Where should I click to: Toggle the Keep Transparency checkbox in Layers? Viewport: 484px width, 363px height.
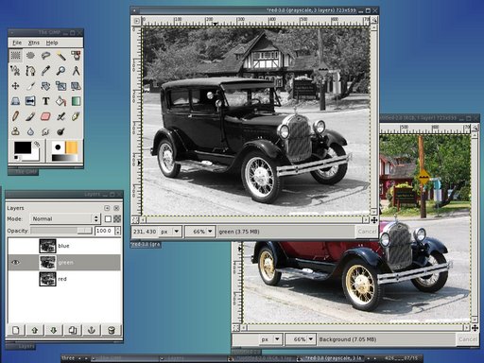108,218
